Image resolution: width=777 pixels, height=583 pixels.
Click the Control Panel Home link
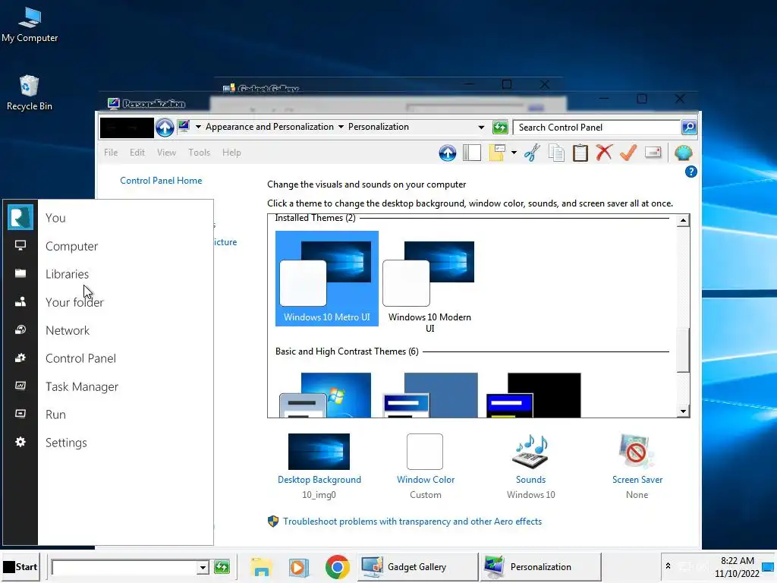click(161, 181)
